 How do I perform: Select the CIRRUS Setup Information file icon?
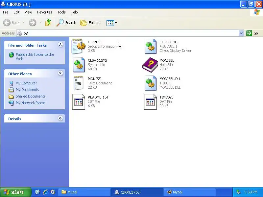78,46
